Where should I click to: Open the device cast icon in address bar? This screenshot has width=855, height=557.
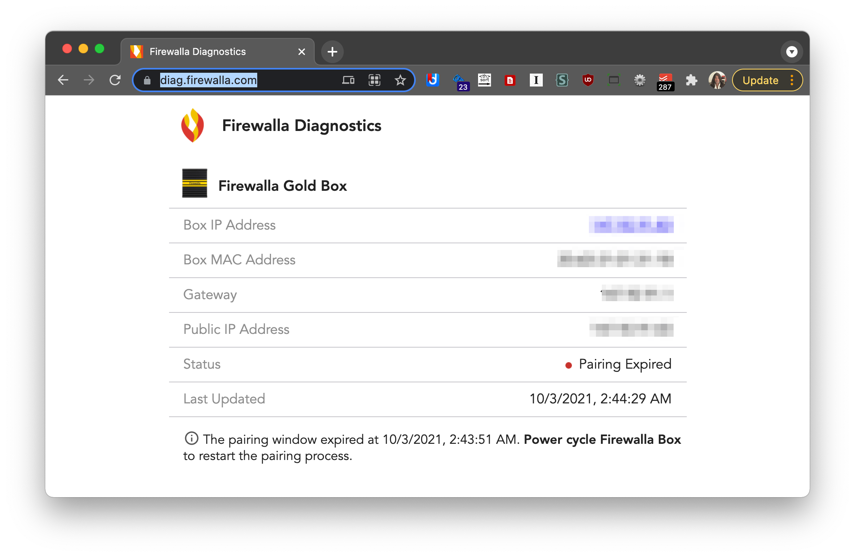click(348, 80)
